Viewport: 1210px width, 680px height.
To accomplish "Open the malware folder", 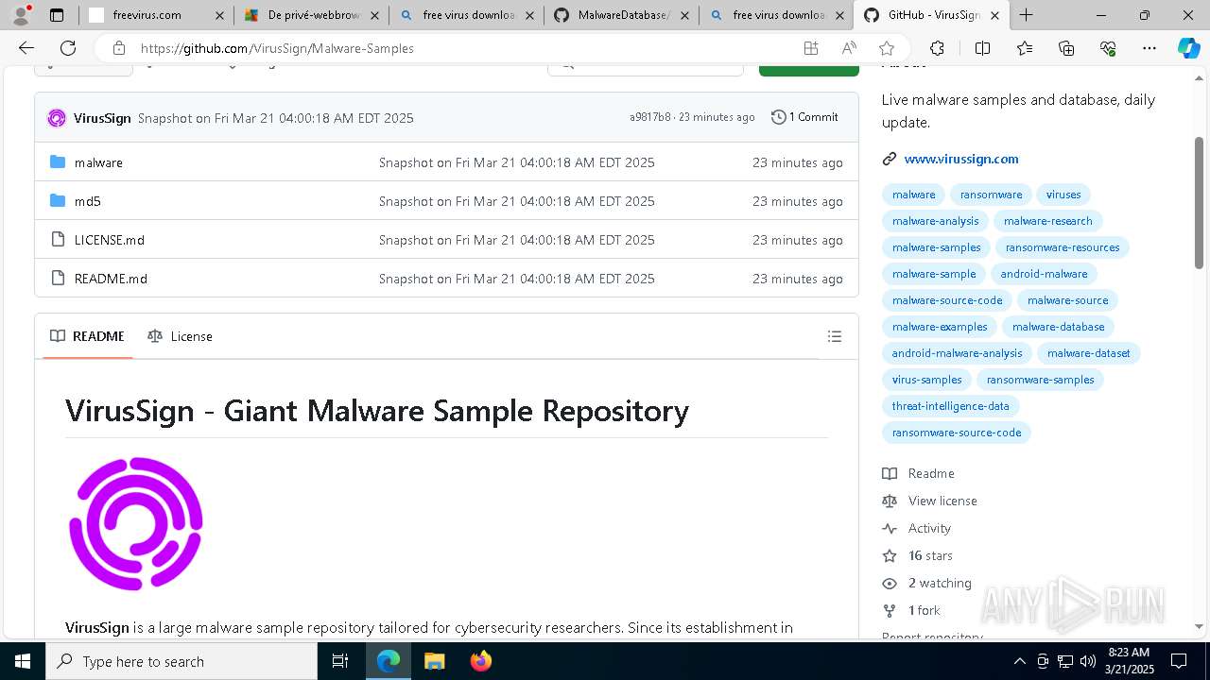I will click(x=98, y=162).
